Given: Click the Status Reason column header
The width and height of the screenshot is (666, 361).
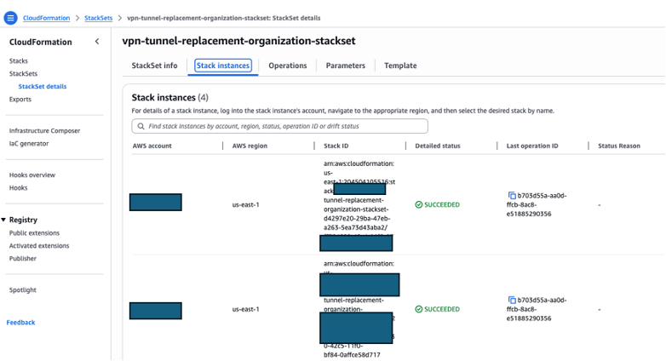Looking at the screenshot, I should tap(619, 146).
